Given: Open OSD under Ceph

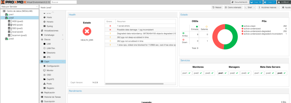Looking at the screenshot, I should 49,75.
